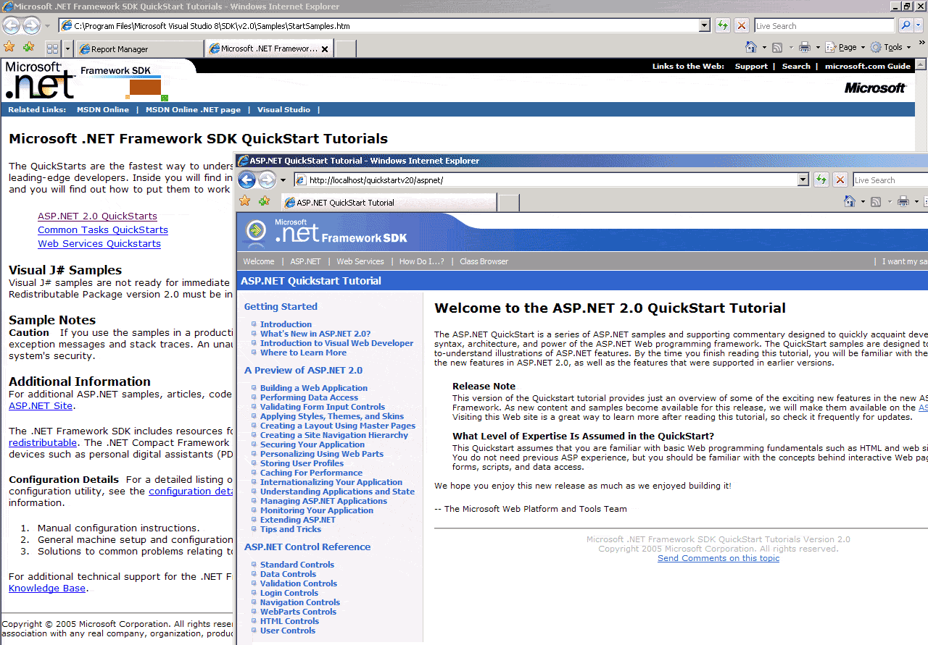The width and height of the screenshot is (928, 645).
Task: Open Creating a Layout Using Master Pages link
Action: [x=338, y=426]
